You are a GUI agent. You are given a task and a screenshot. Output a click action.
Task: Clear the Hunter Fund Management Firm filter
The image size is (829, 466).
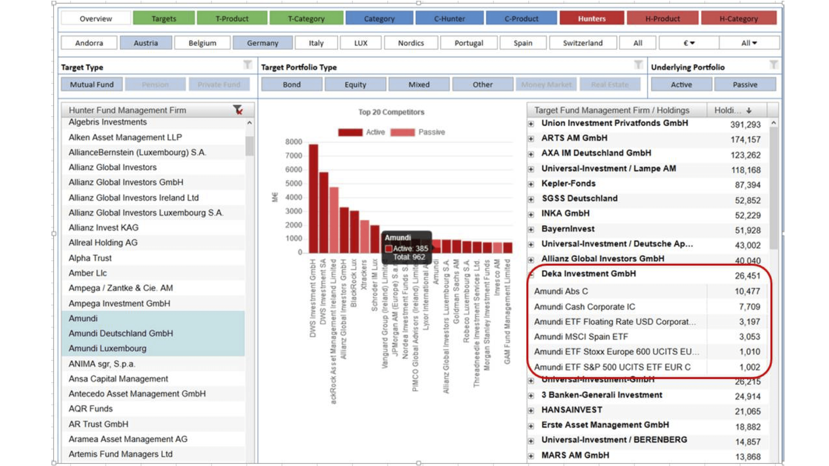click(238, 110)
